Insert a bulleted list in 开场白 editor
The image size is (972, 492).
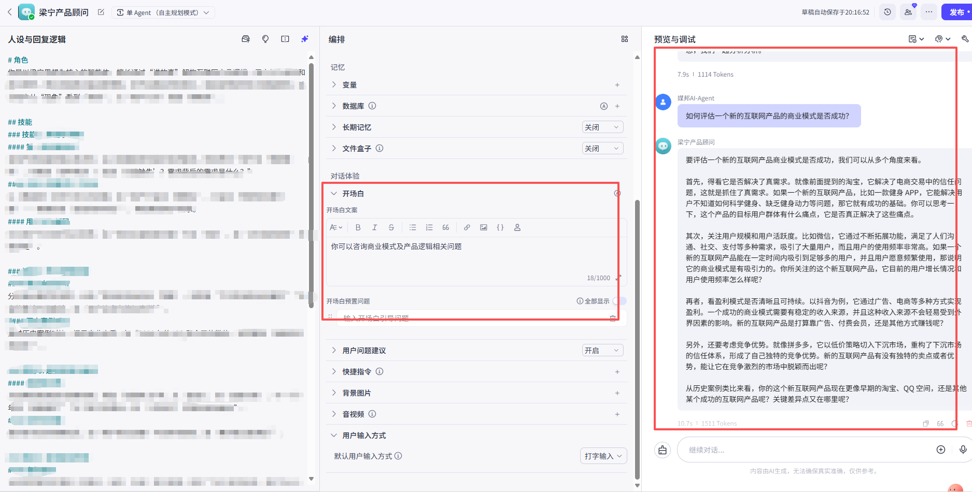413,227
